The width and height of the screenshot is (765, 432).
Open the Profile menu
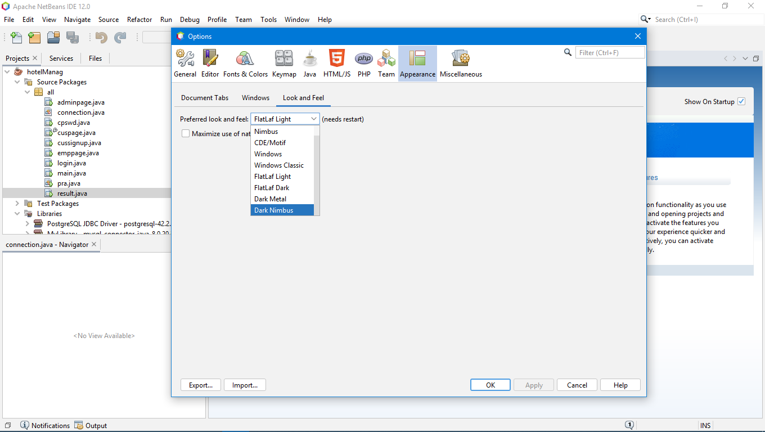217,19
